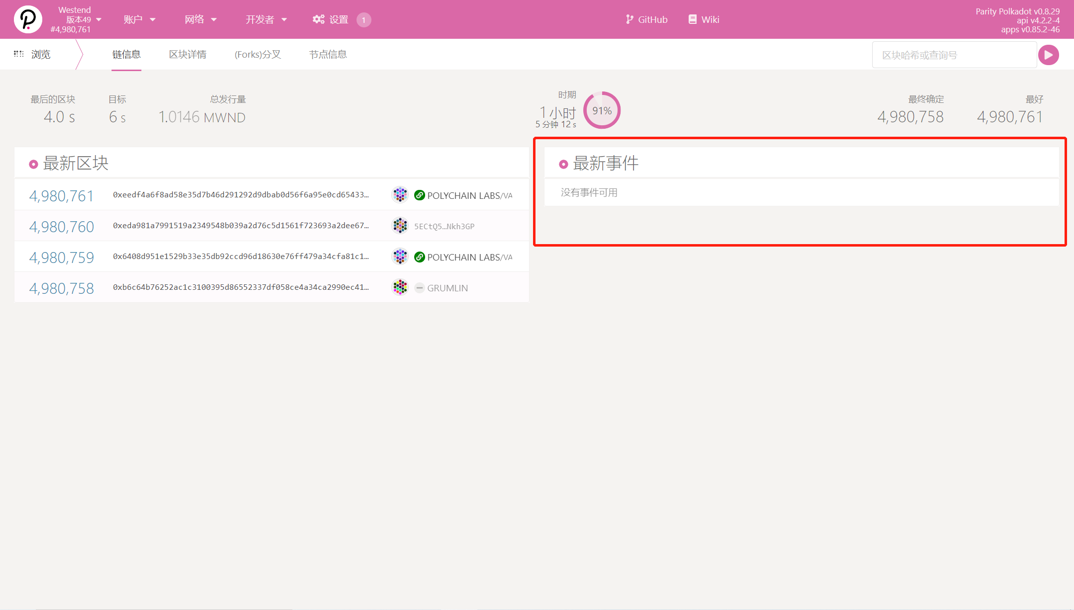Click the 最终确定 value 4,980,758

tap(910, 117)
